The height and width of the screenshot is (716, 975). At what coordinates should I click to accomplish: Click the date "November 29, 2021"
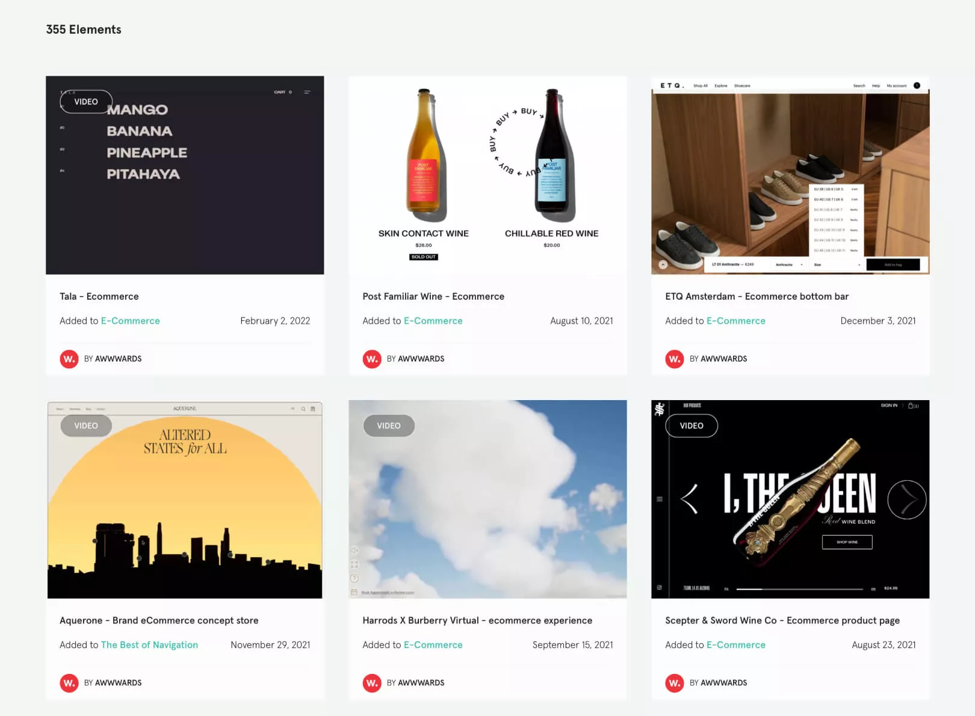(270, 645)
